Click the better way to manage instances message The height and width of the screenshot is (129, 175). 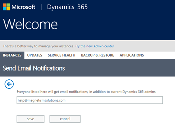point(38,46)
